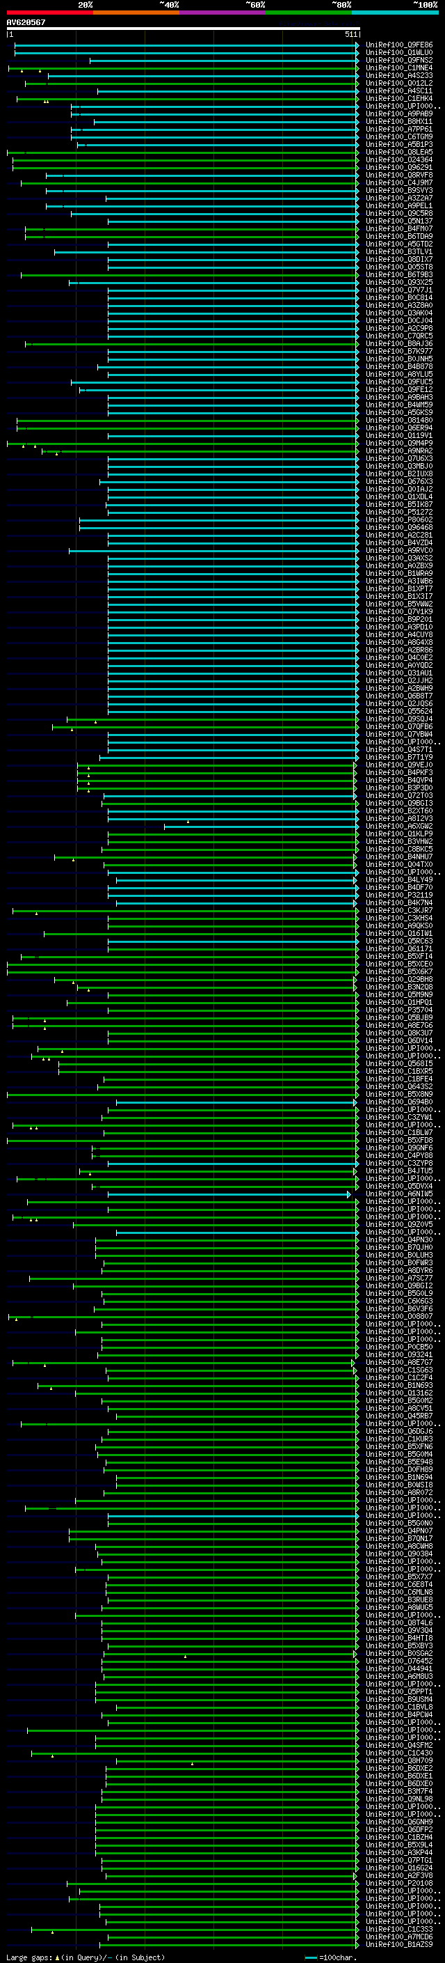
Task: Select the UniRef100_Q8LEA5 label
Action: click(x=398, y=152)
